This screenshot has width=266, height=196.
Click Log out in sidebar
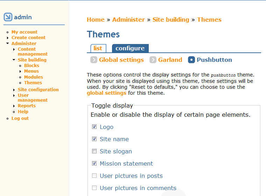20,118
